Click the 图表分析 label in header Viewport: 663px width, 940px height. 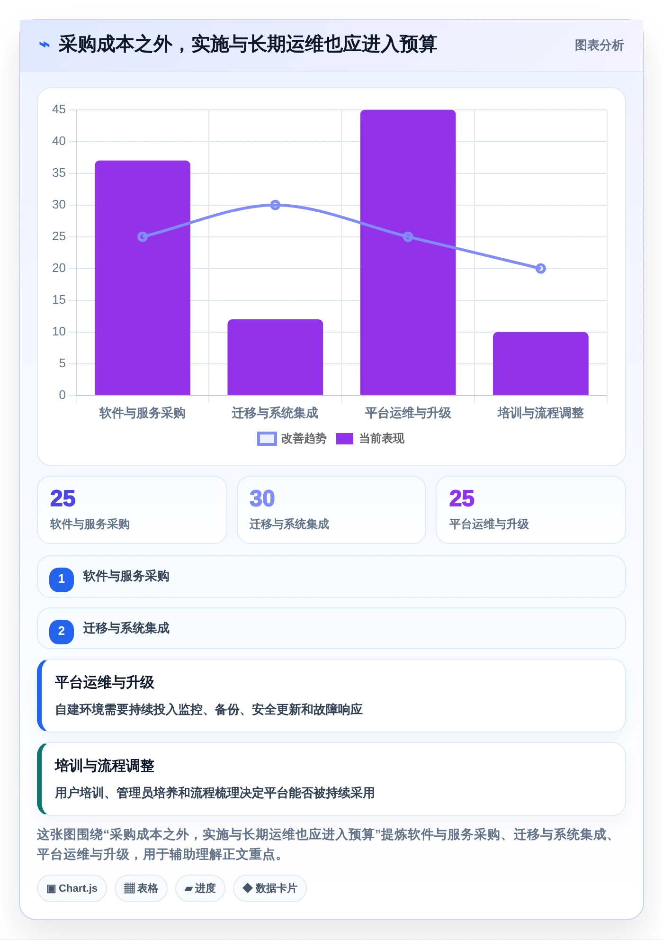point(599,45)
